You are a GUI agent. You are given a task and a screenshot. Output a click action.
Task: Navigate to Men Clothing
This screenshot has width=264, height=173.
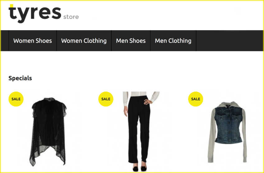[x=173, y=41]
